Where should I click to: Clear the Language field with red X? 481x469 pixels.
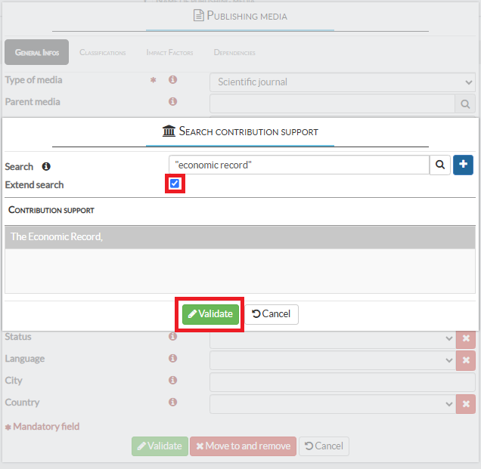coord(466,360)
